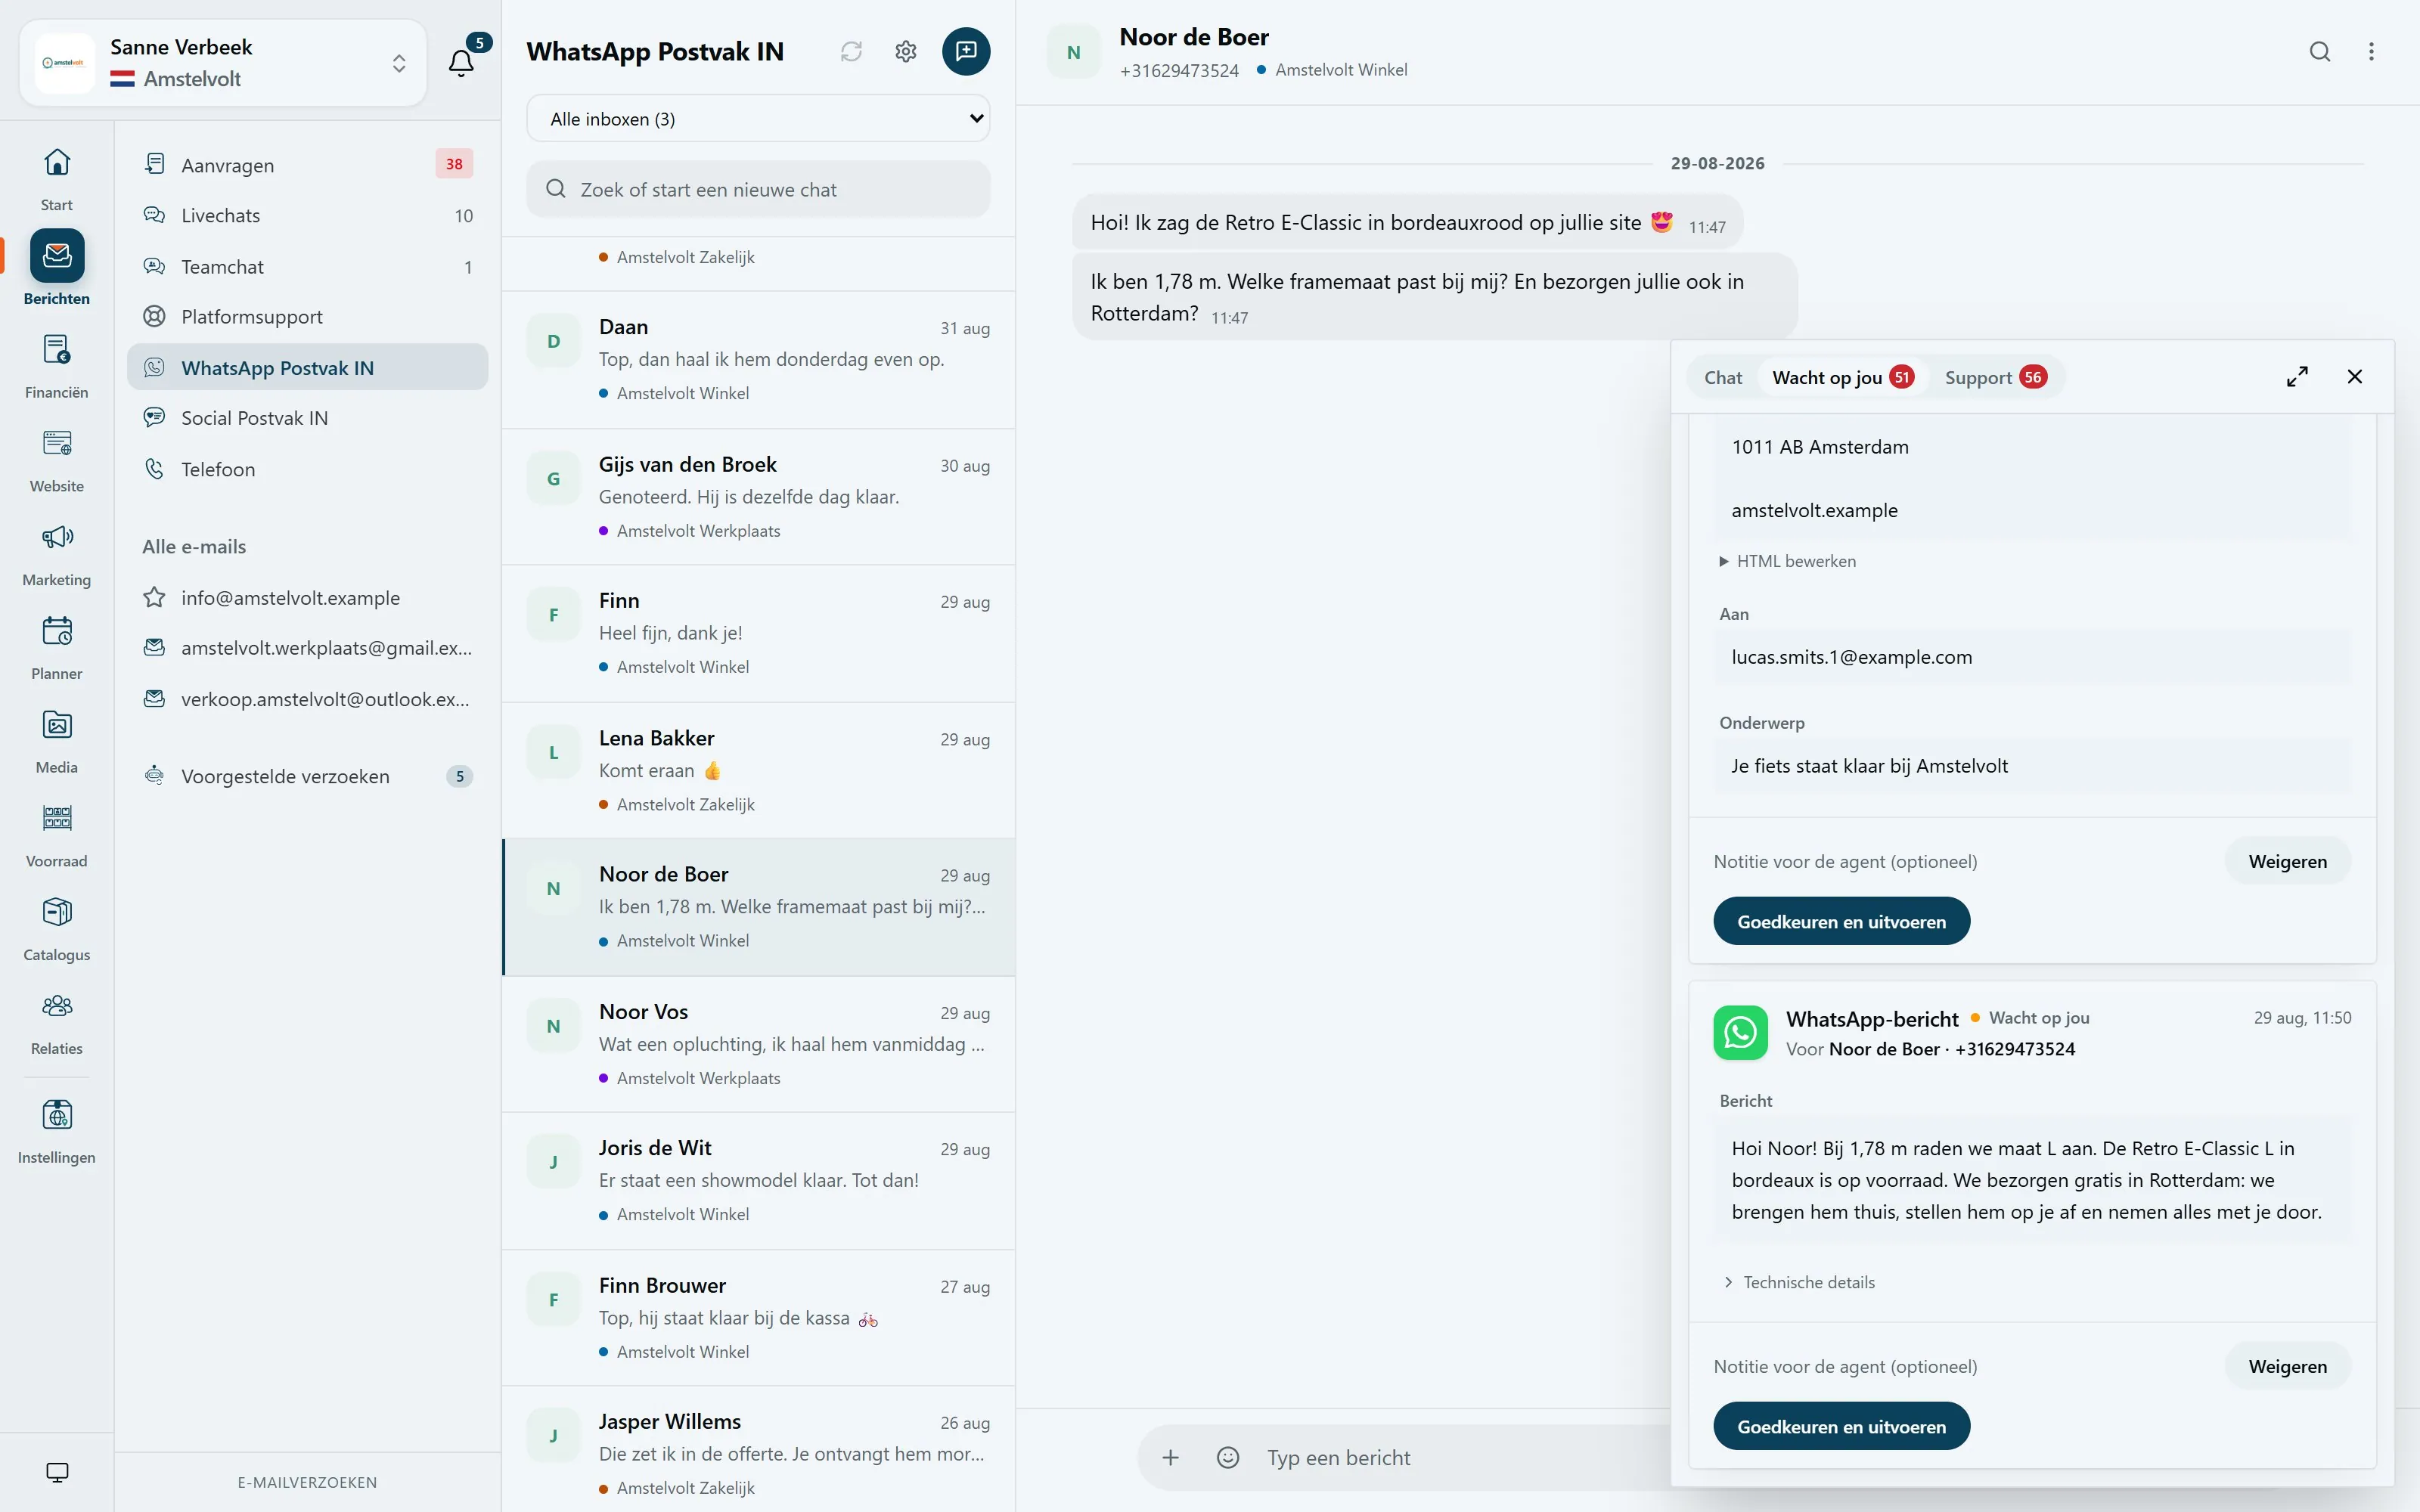This screenshot has height=1512, width=2420.
Task: Open the conversation more options menu
Action: click(x=2371, y=51)
